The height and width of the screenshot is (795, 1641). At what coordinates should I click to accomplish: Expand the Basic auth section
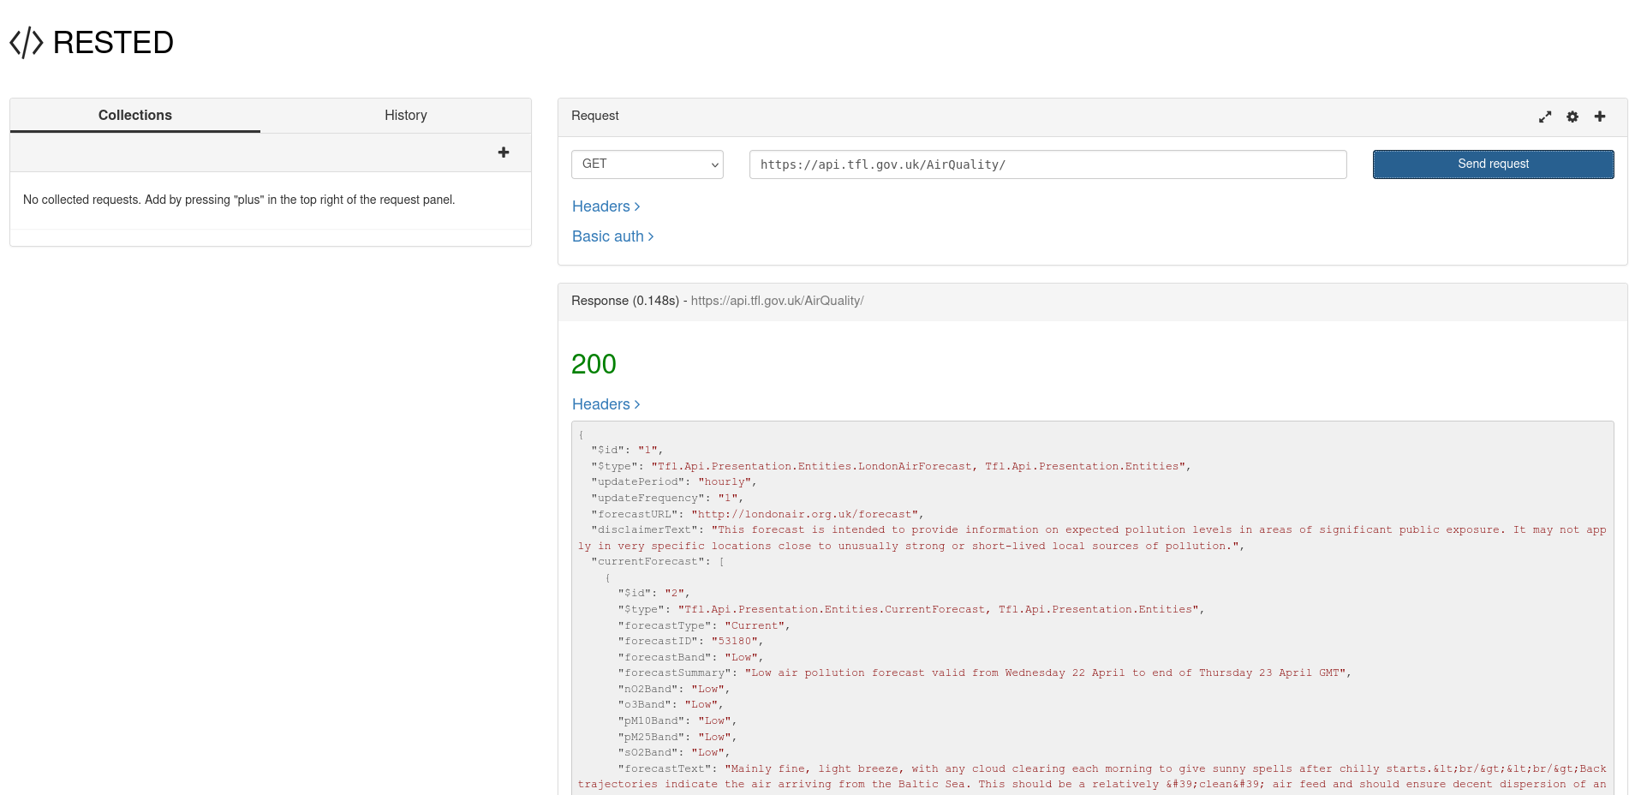coord(612,236)
